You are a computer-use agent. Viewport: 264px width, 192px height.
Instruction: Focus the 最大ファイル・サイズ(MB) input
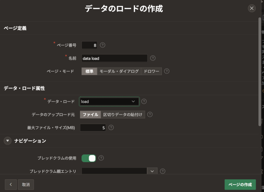point(93,128)
